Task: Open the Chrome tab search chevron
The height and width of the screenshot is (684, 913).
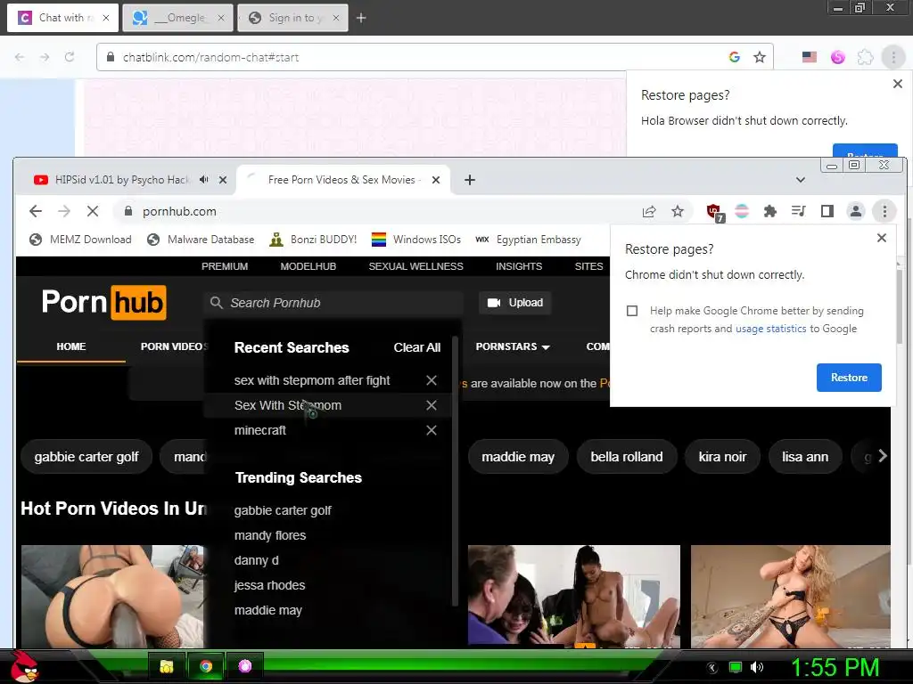Action: (800, 180)
